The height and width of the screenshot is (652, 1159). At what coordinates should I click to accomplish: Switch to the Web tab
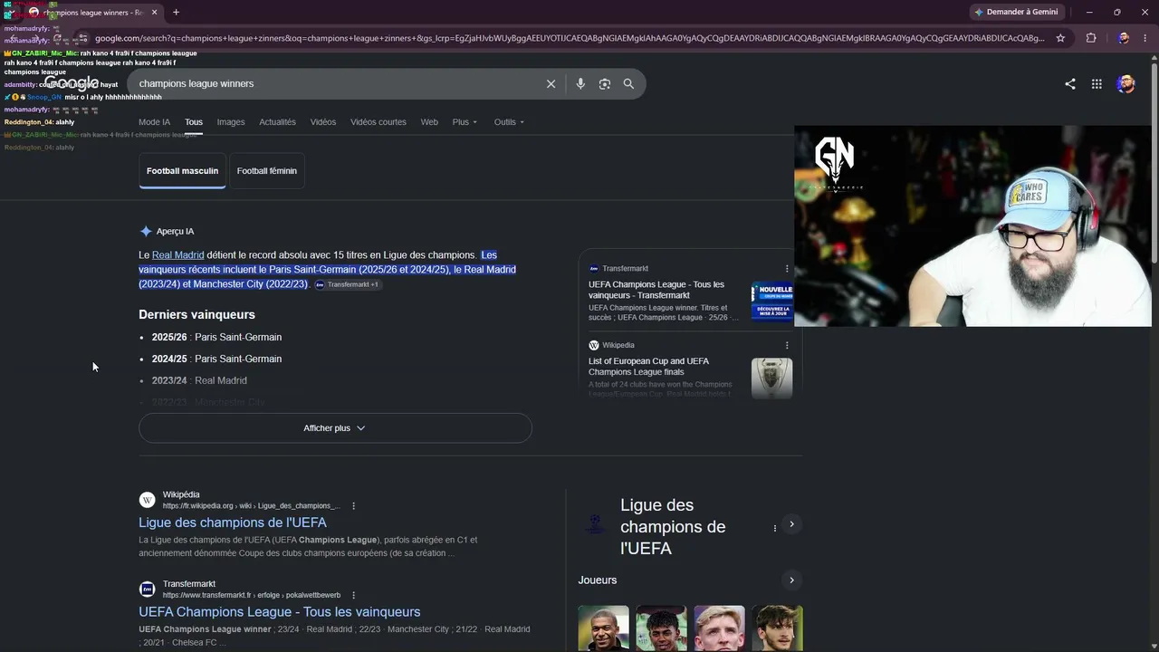tap(429, 122)
